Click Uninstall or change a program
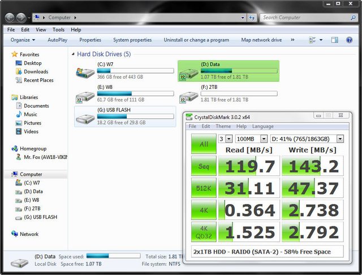 pyautogui.click(x=196, y=40)
